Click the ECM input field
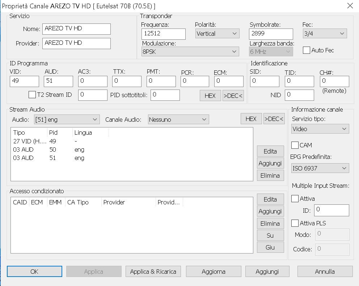This screenshot has width=359, height=286. [x=229, y=81]
